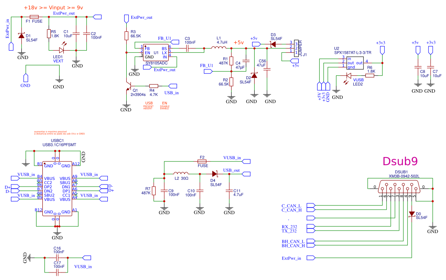Select inductor L1 4.7uH
The height and width of the screenshot is (280, 446).
[219, 47]
